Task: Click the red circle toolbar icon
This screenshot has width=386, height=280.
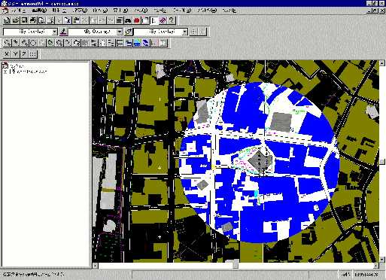Action: click(137, 20)
